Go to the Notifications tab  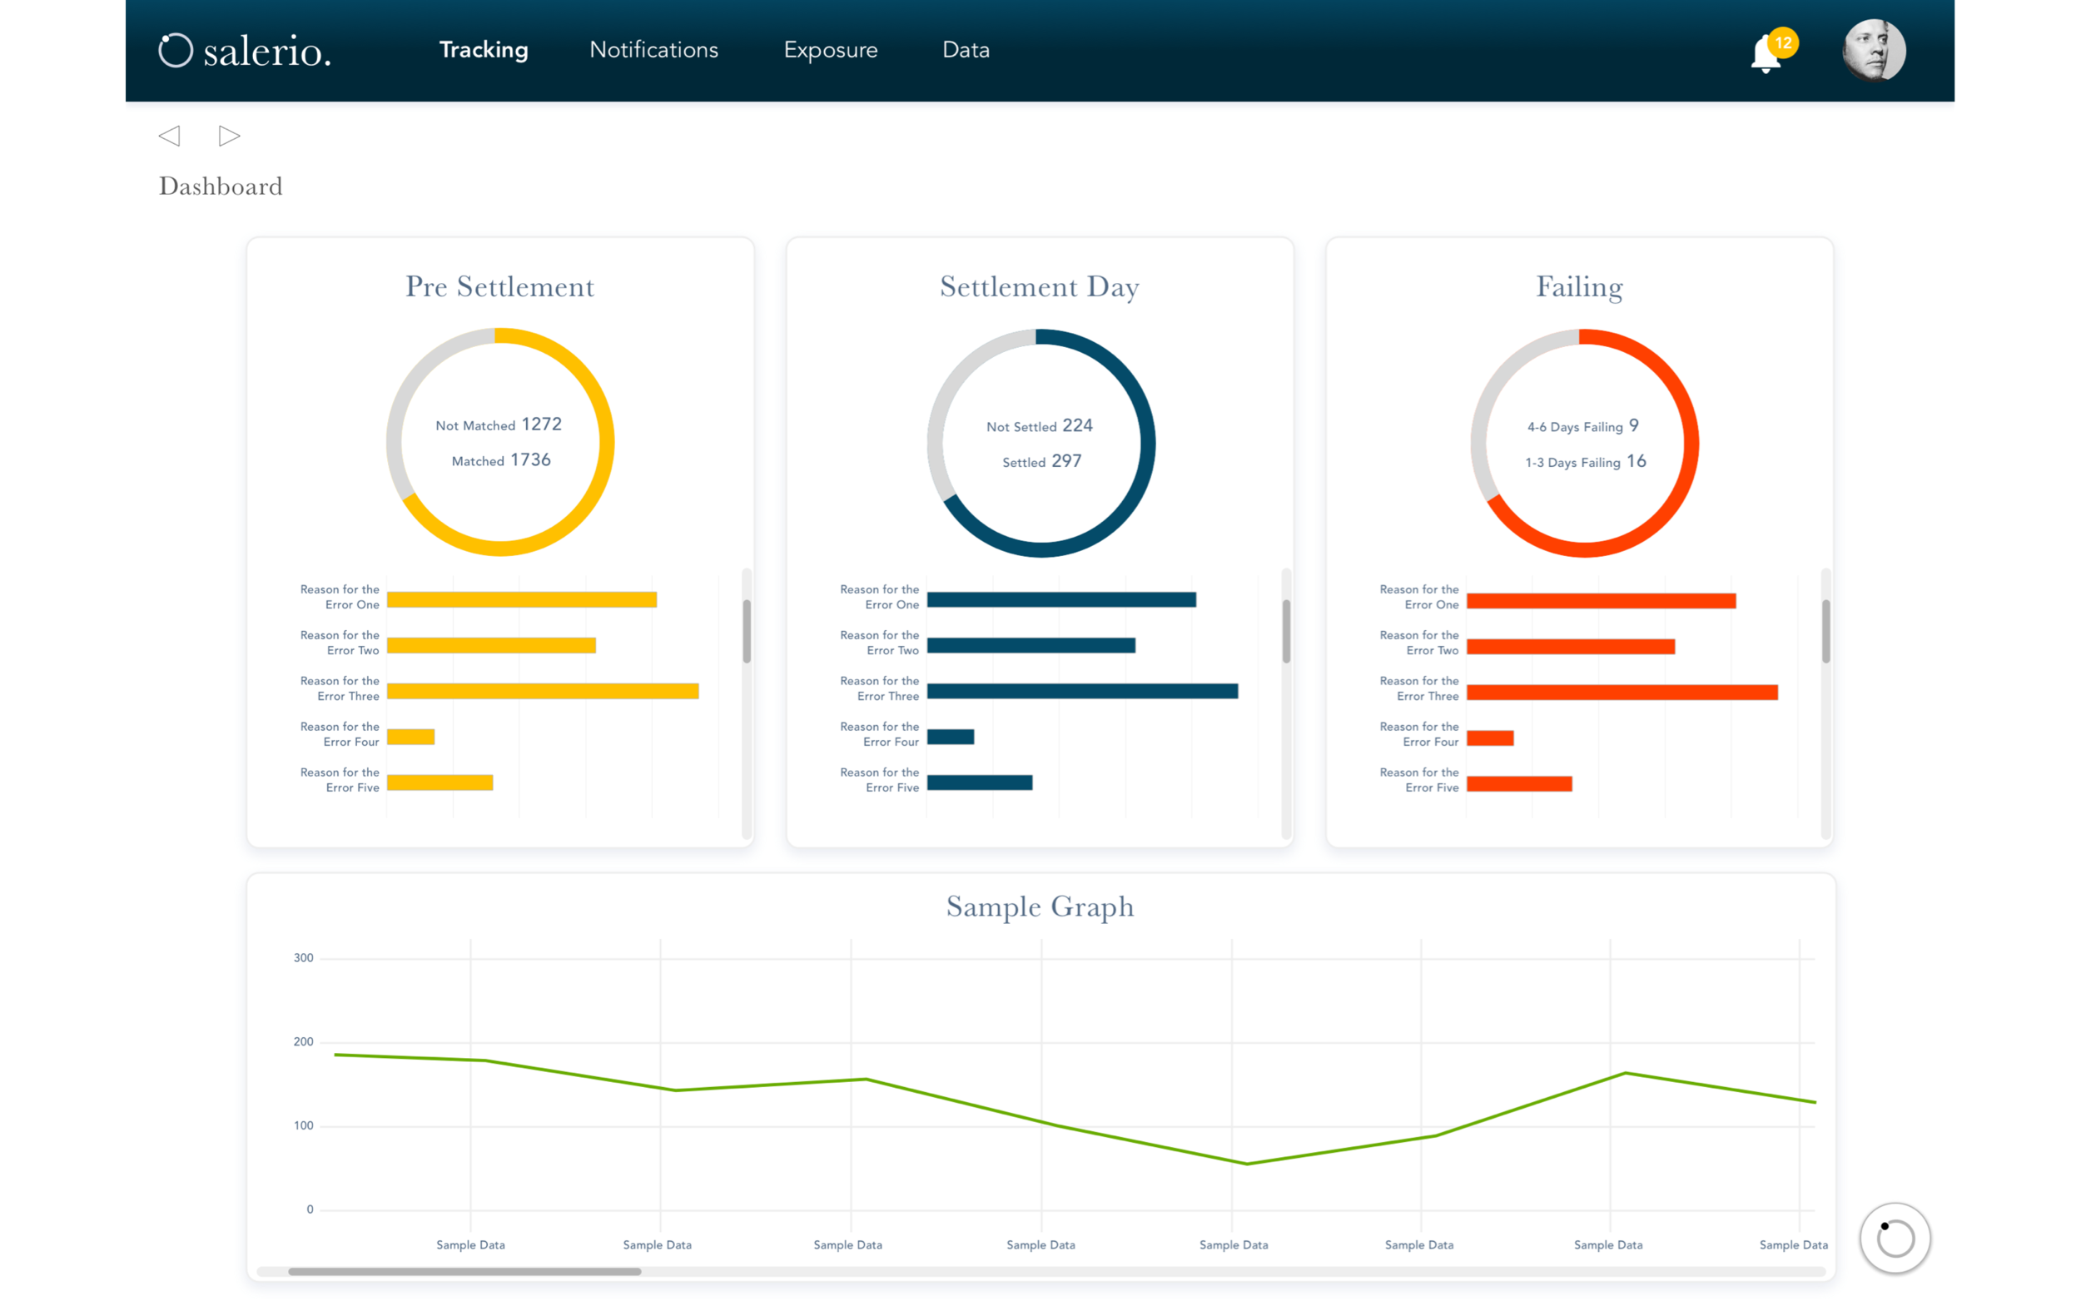point(653,50)
